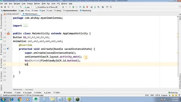This screenshot has width=181, height=102.
Task: Open the Android Studio taskbar icon
Action: pyautogui.click(x=36, y=99)
